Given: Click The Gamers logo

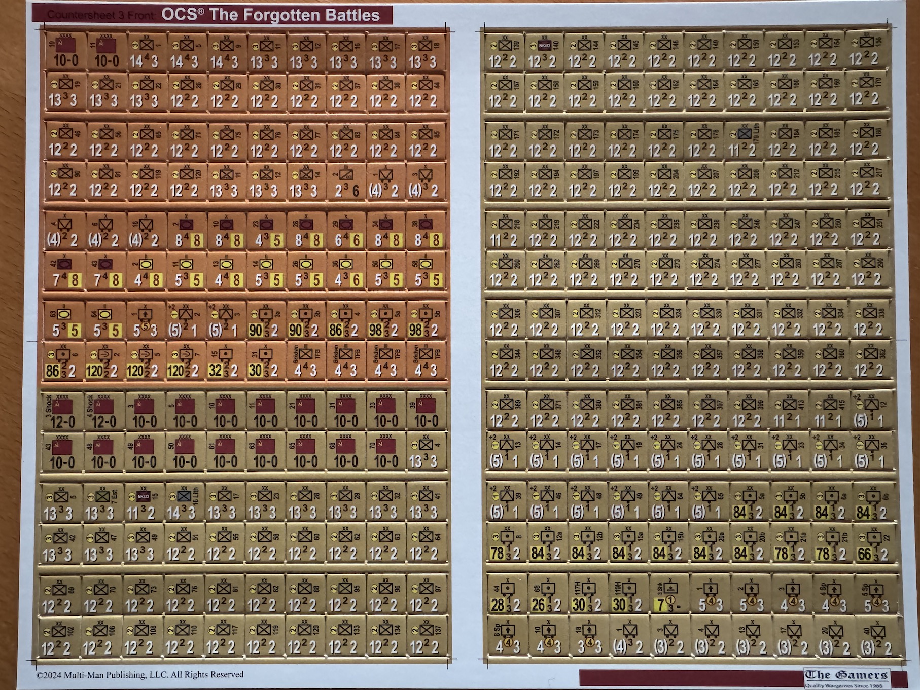Looking at the screenshot, I should pyautogui.click(x=846, y=676).
